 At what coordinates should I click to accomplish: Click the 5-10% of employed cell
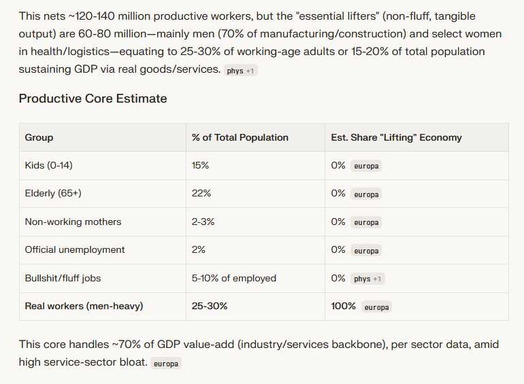[x=256, y=278]
